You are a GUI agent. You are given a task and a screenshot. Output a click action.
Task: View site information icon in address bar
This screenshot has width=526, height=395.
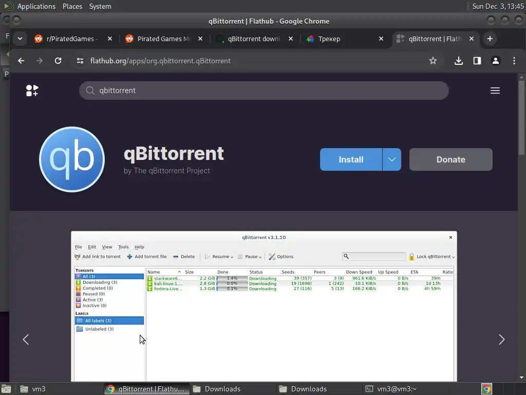(80, 61)
